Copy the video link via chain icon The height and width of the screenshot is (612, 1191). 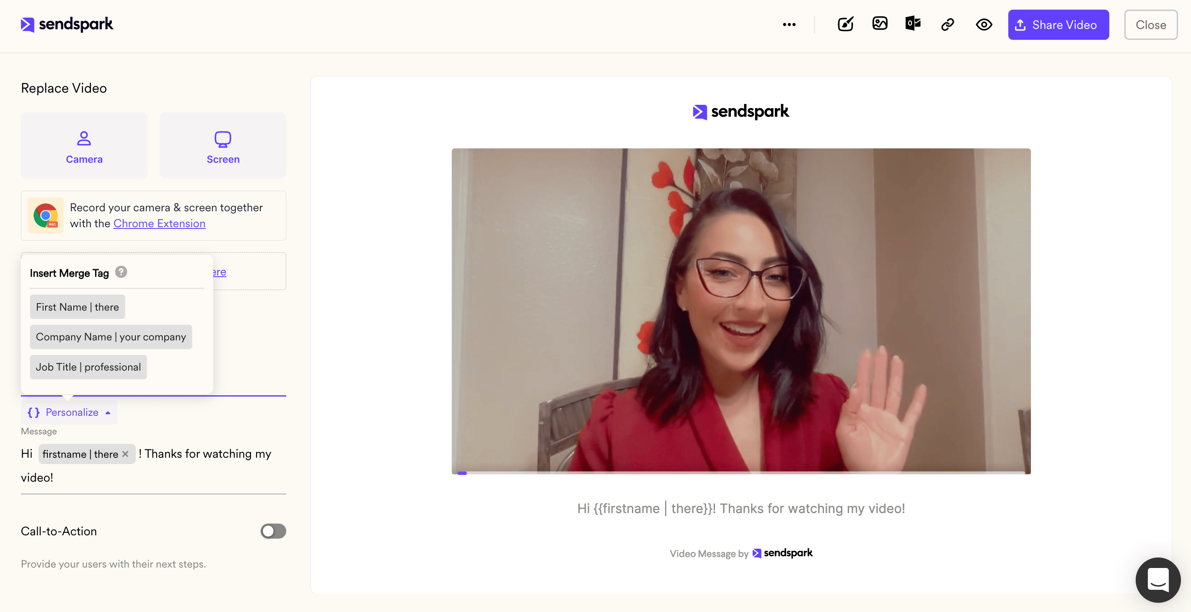(948, 24)
